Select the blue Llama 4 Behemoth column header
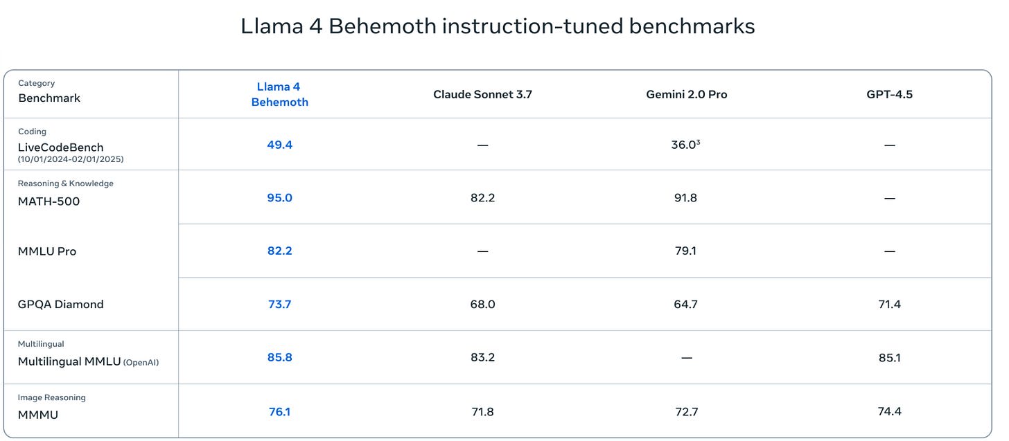Viewport: 1009px width, 441px height. (x=279, y=94)
